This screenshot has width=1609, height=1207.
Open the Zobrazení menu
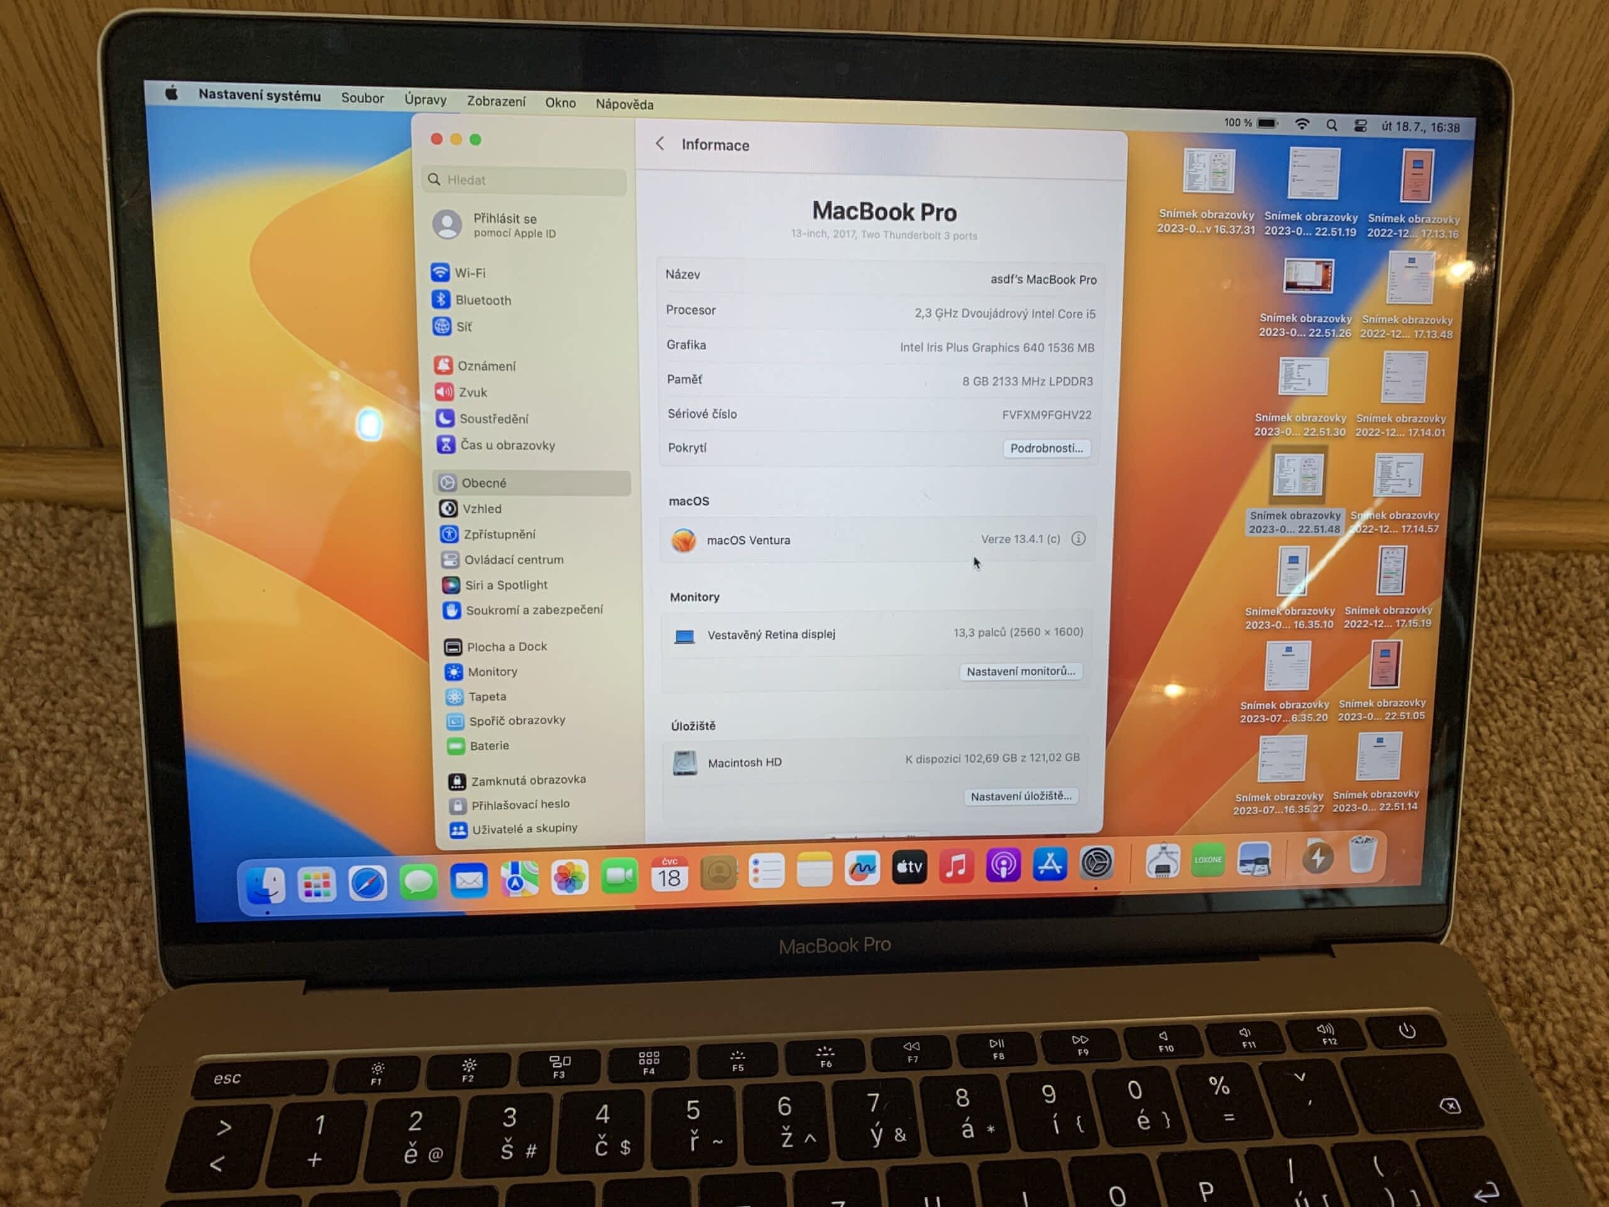pos(495,101)
